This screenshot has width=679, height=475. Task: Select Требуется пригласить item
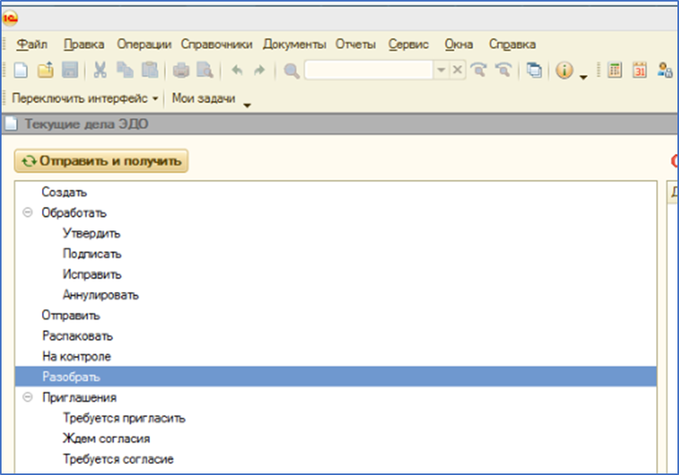coord(124,418)
